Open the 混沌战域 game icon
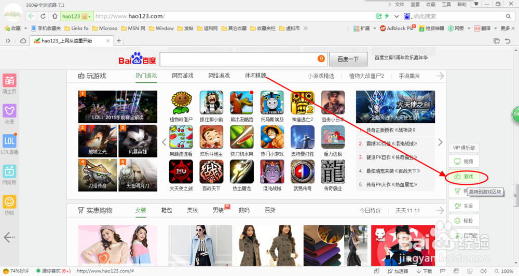Viewport: 519px width, 276px height. (x=272, y=172)
